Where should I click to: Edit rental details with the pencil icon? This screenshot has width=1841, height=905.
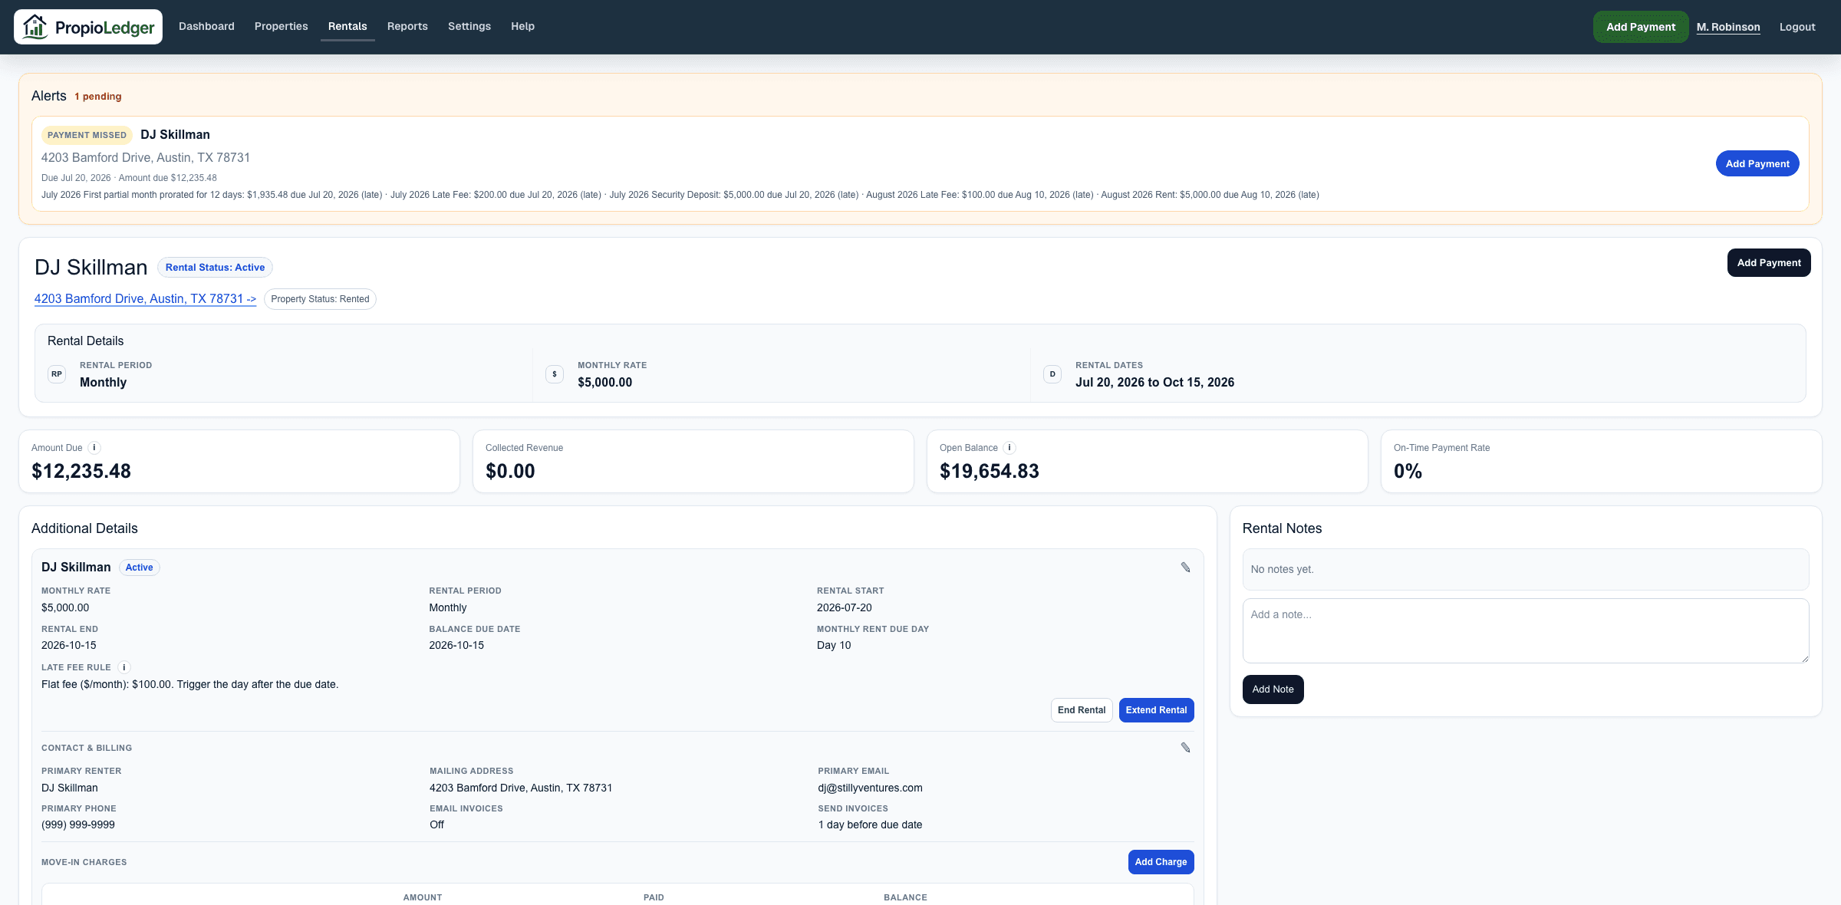click(1185, 568)
